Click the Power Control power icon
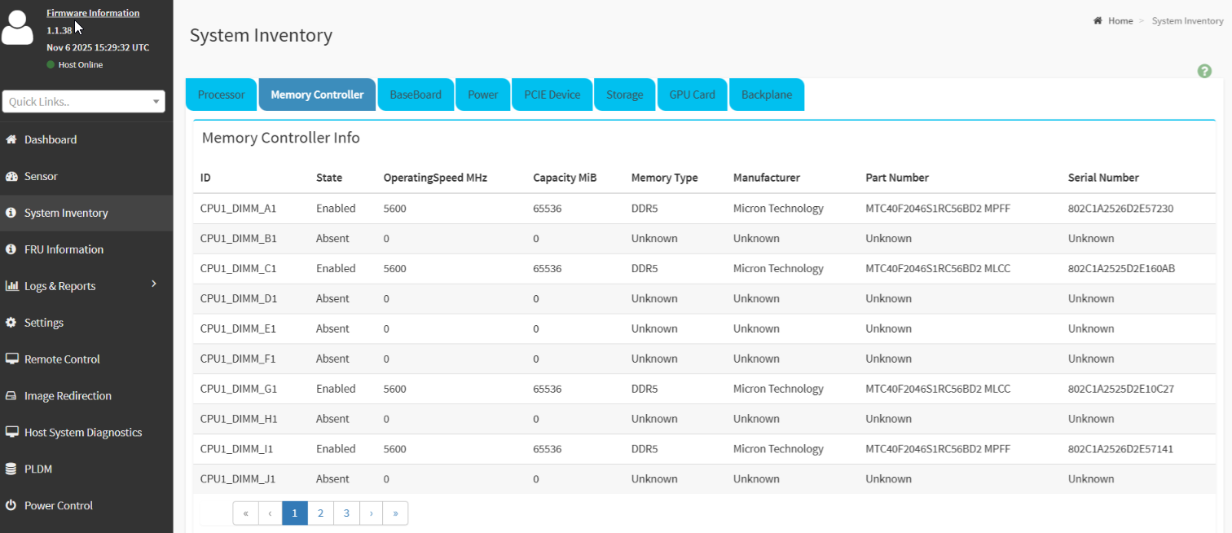1232x533 pixels. point(11,506)
